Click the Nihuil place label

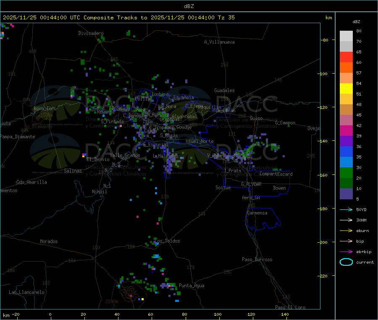(99, 192)
